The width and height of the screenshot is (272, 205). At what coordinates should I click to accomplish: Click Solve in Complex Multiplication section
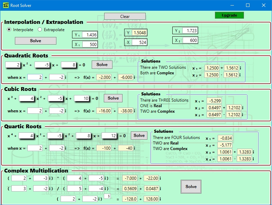(191, 187)
